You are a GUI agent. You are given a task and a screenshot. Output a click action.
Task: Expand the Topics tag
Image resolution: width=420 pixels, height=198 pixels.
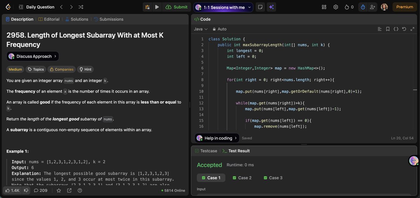click(x=36, y=69)
